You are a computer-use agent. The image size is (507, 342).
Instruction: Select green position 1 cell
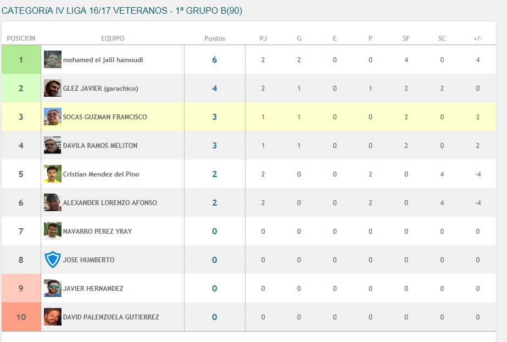coord(21,59)
